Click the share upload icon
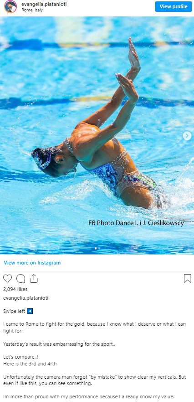This screenshot has height=402, width=194. tap(34, 278)
